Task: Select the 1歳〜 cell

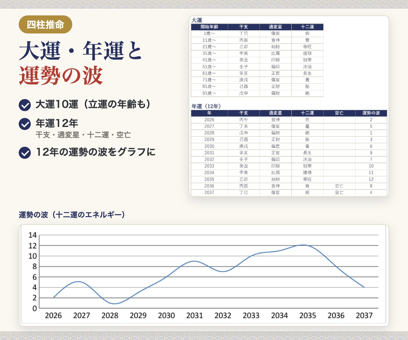Action: (x=209, y=33)
